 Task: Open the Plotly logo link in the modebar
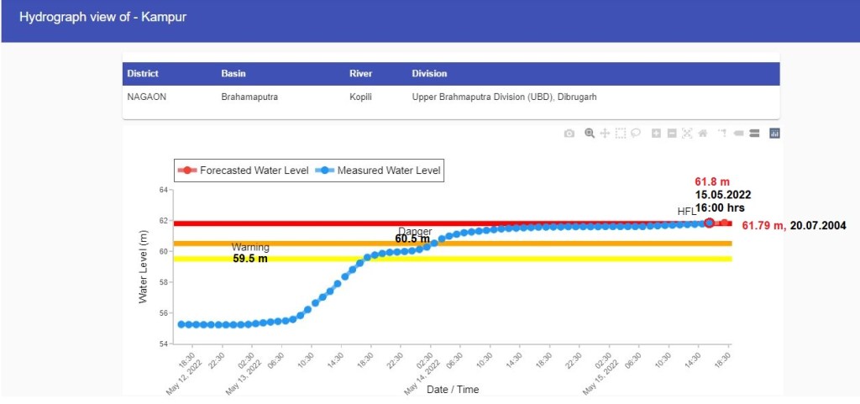(774, 134)
